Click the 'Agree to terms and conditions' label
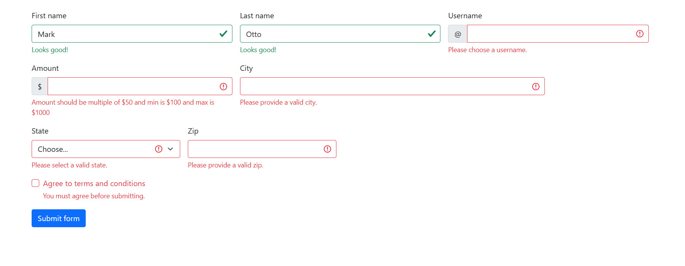The image size is (685, 266). tap(94, 183)
